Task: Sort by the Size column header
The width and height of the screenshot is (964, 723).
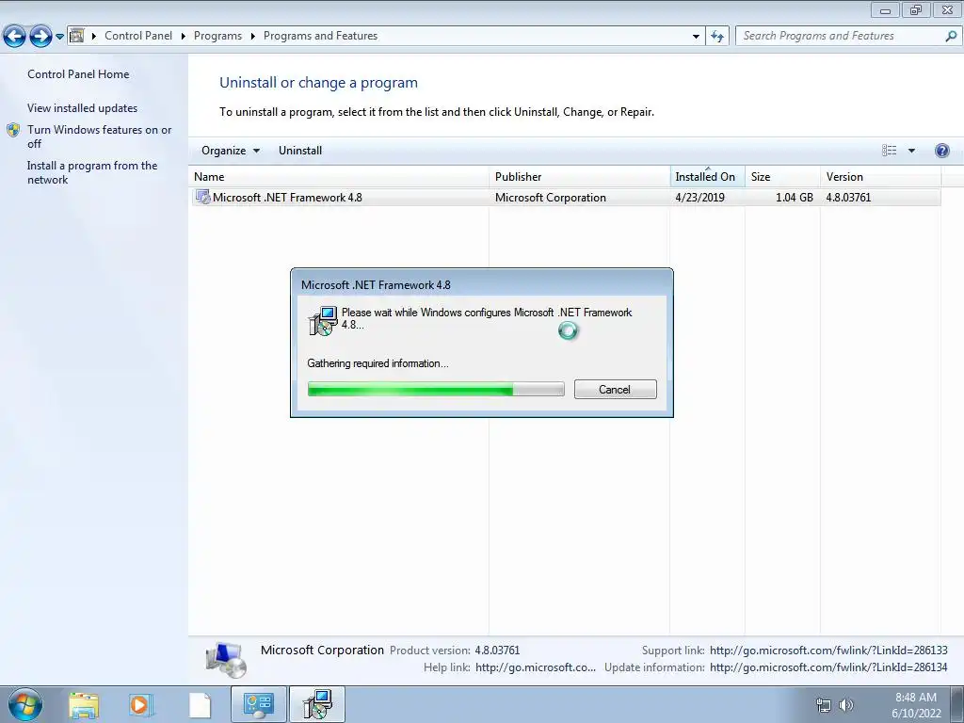Action: tap(782, 177)
